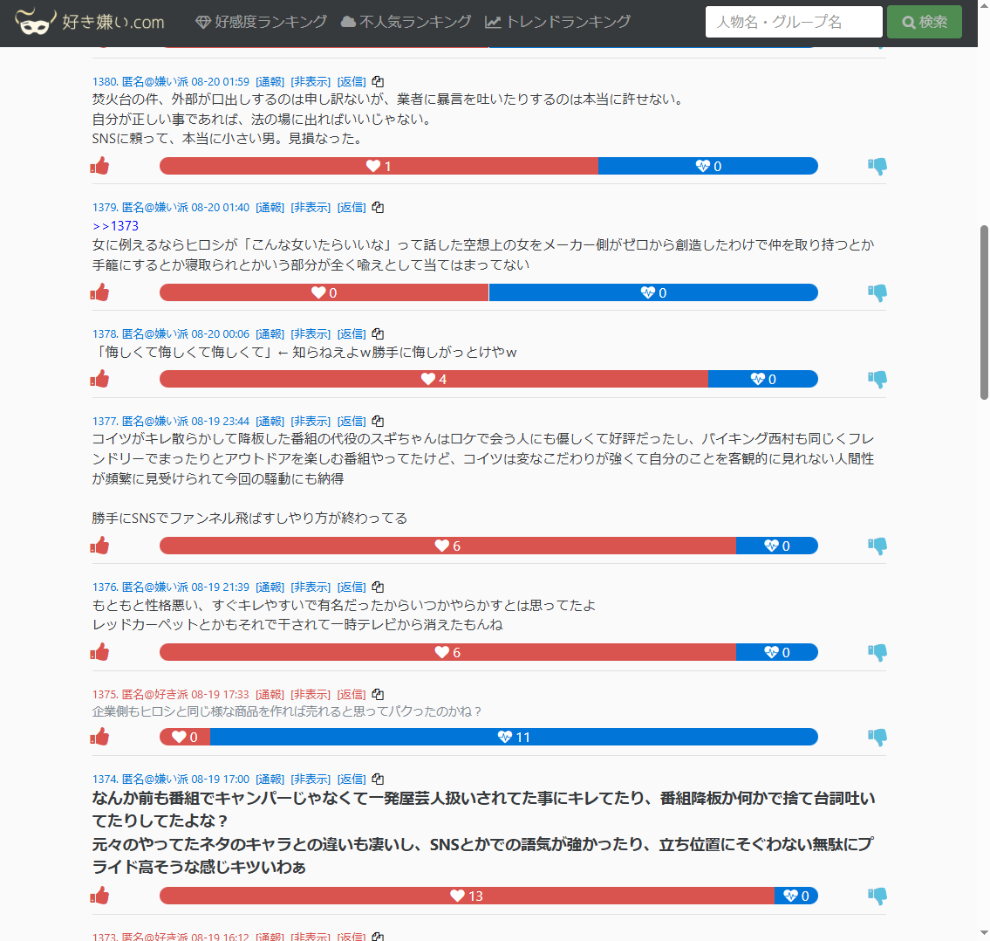The image size is (990, 941).
Task: Copy comment 1376 with copy icon
Action: coord(378,587)
